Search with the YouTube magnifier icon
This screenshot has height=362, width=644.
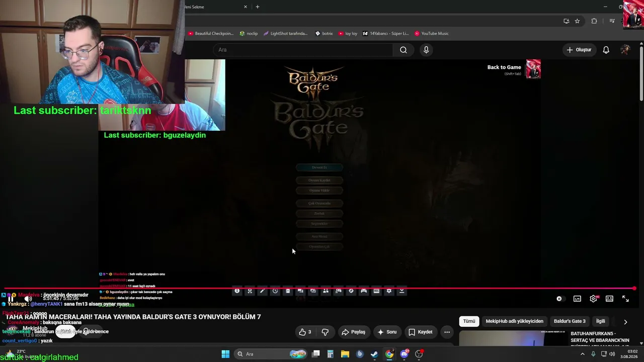[404, 50]
